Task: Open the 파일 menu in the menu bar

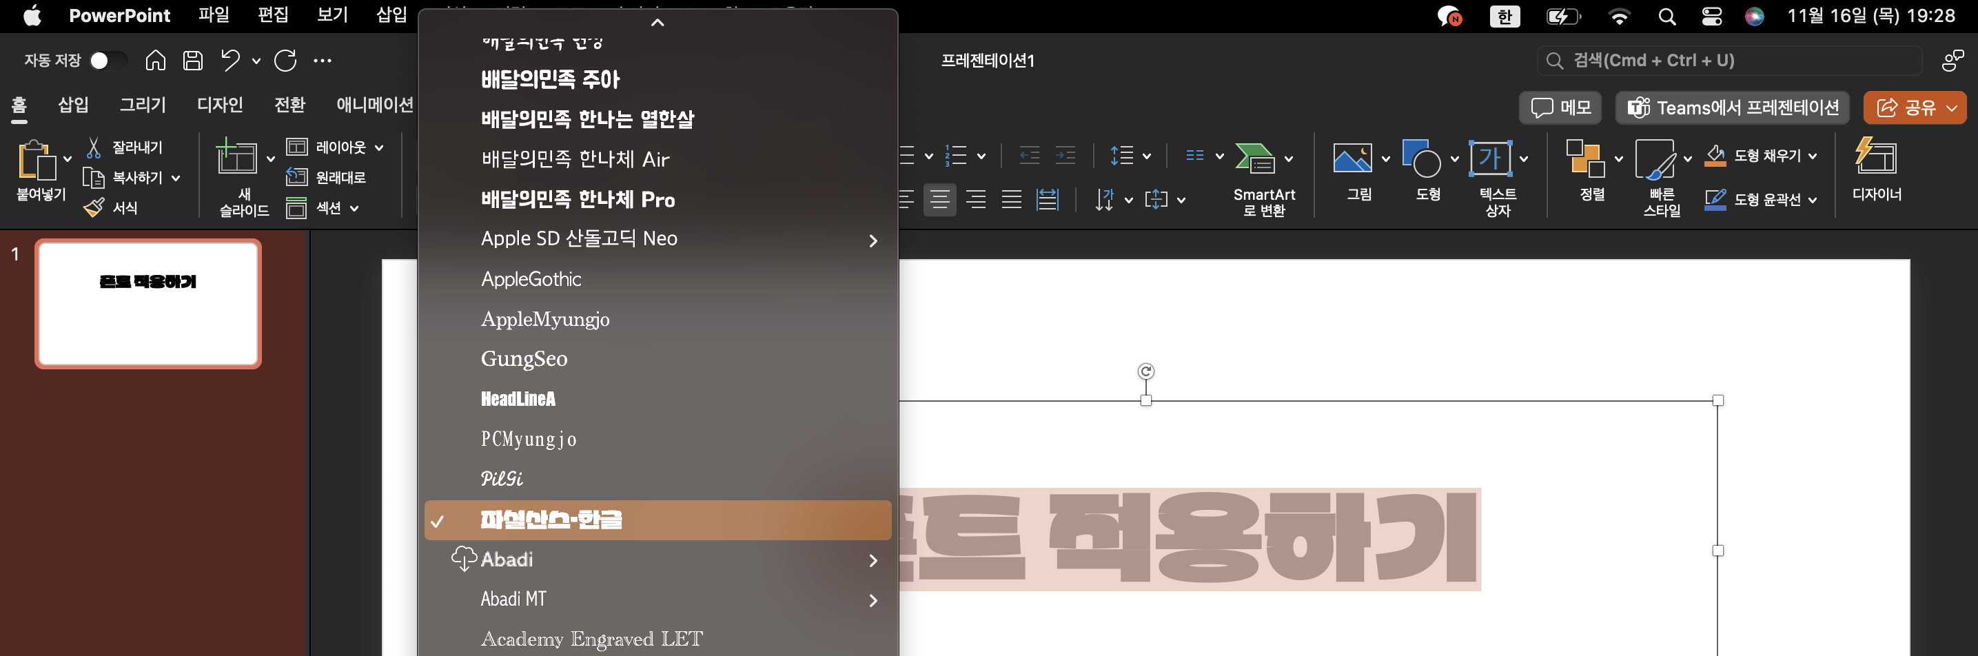Action: click(214, 15)
